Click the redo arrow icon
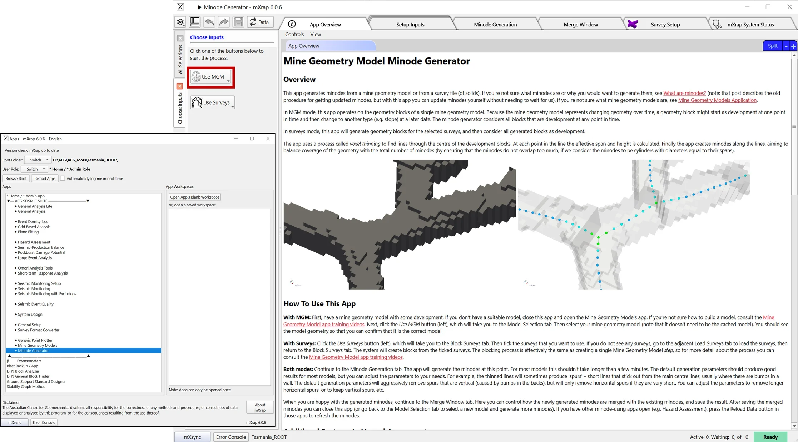This screenshot has width=798, height=442. tap(224, 22)
